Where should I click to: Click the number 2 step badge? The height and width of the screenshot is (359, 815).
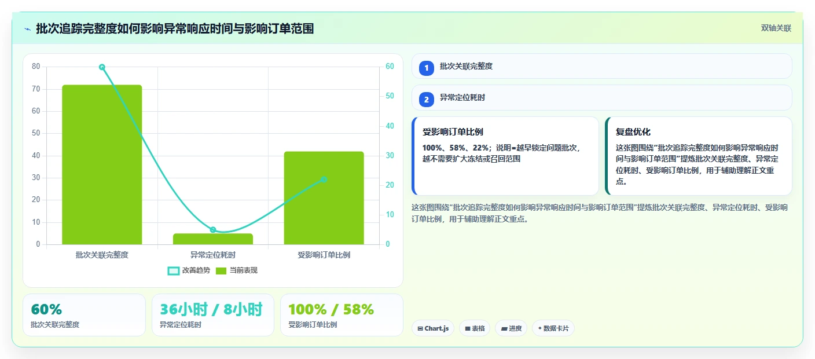click(427, 100)
